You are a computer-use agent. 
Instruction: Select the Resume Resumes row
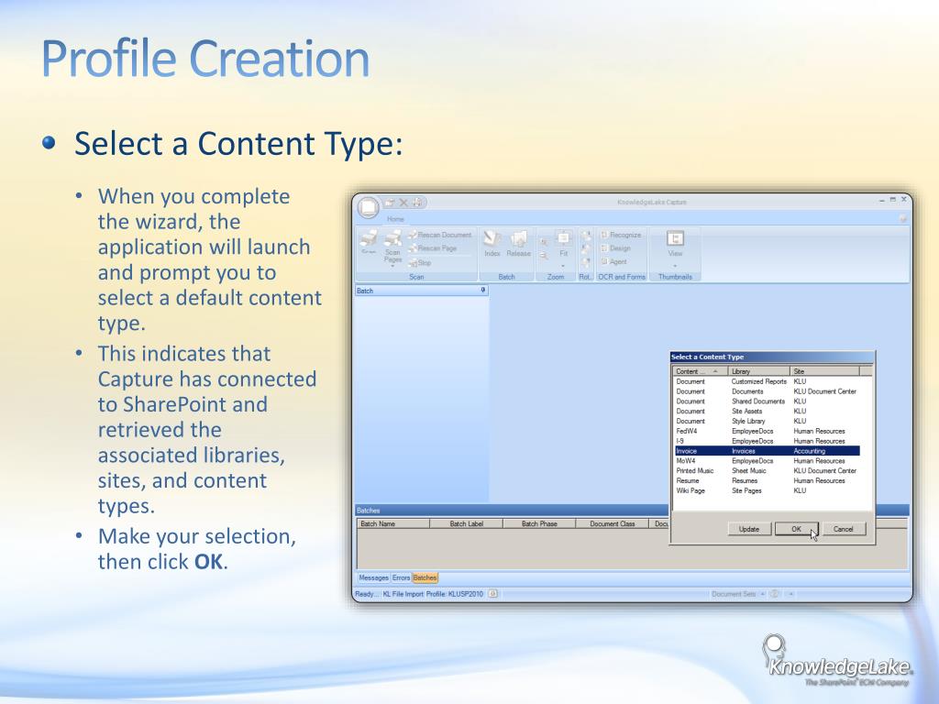[x=768, y=480]
